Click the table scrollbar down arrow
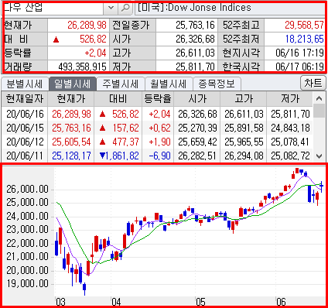Screen dimensions: 328x308 tap(319, 156)
